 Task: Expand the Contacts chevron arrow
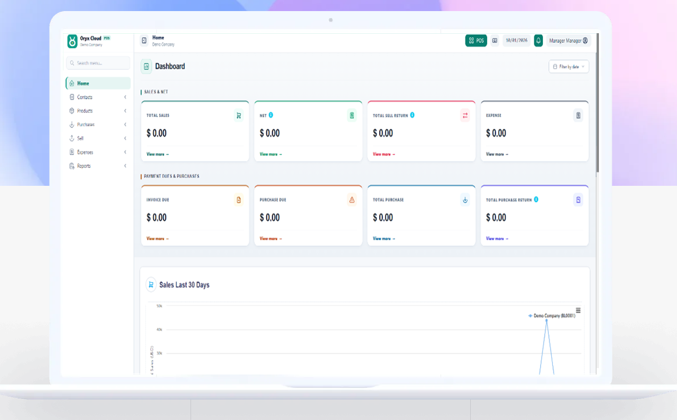(x=125, y=97)
